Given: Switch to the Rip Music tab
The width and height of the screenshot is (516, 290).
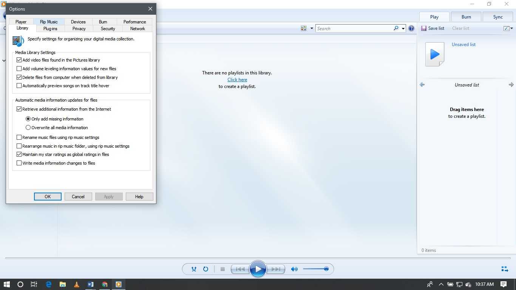Looking at the screenshot, I should [x=49, y=22].
